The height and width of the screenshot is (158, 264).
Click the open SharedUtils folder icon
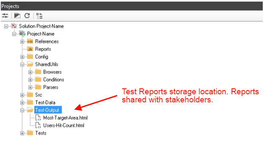point(30,64)
